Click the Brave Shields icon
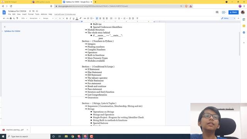This screenshot has height=139, width=247. pos(186,6)
